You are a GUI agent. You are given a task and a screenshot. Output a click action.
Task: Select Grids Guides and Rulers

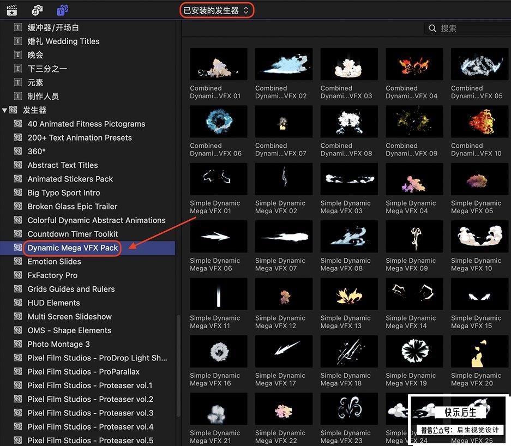tap(71, 289)
